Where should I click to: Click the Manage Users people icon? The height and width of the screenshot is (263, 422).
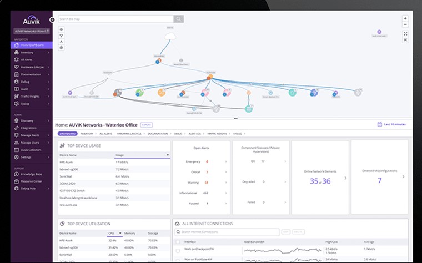[x=17, y=143]
